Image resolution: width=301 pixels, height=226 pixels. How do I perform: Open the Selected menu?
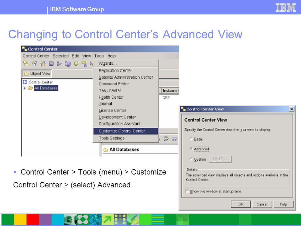(x=61, y=56)
